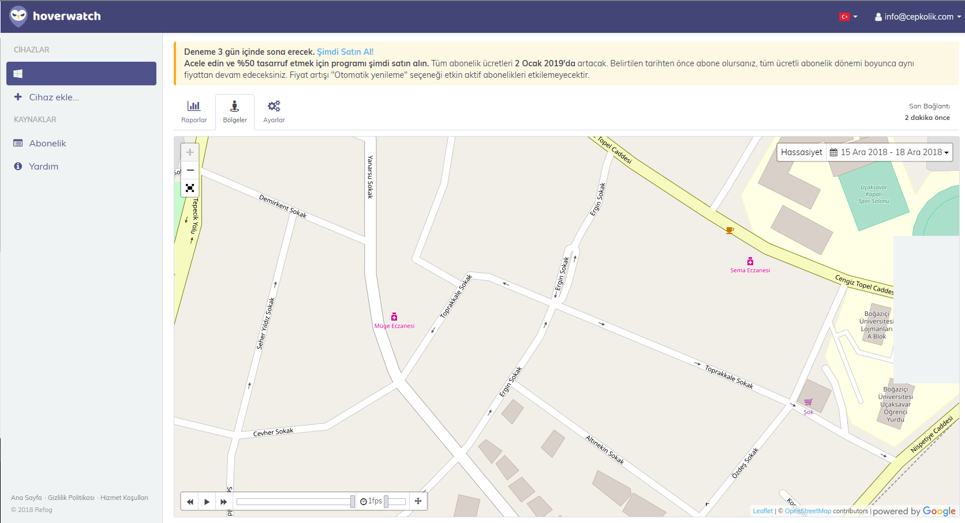This screenshot has width=965, height=523.
Task: Click the playback timeline slider
Action: [x=295, y=502]
